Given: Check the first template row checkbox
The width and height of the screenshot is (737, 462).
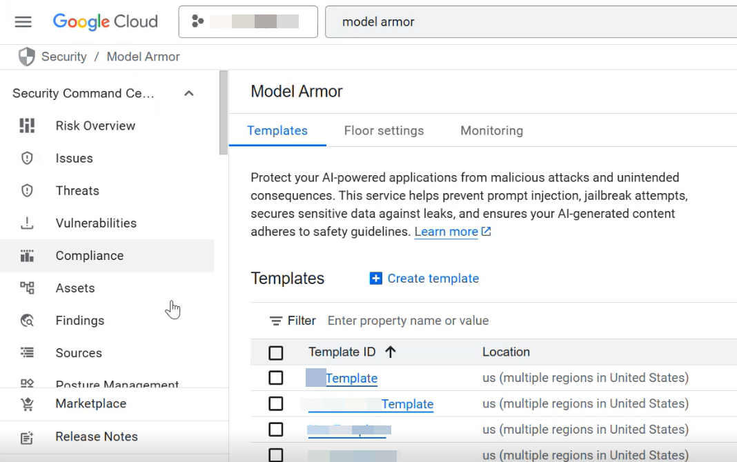Looking at the screenshot, I should 276,378.
